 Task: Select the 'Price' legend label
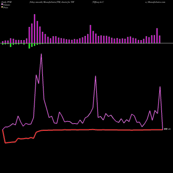[6, 8]
